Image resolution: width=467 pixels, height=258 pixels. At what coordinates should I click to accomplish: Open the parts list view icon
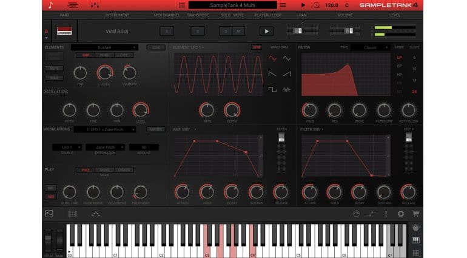[x=73, y=5]
